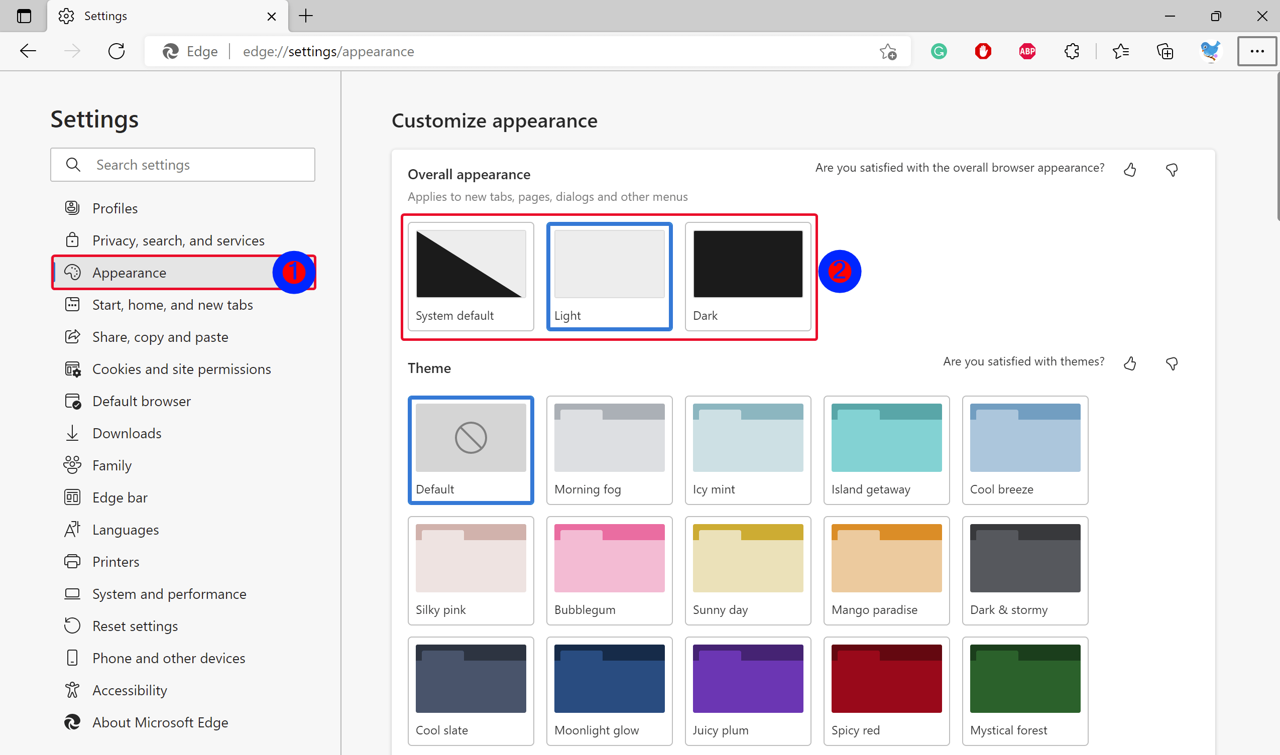This screenshot has height=755, width=1280.
Task: Open Privacy, search, and services settings
Action: coord(178,240)
